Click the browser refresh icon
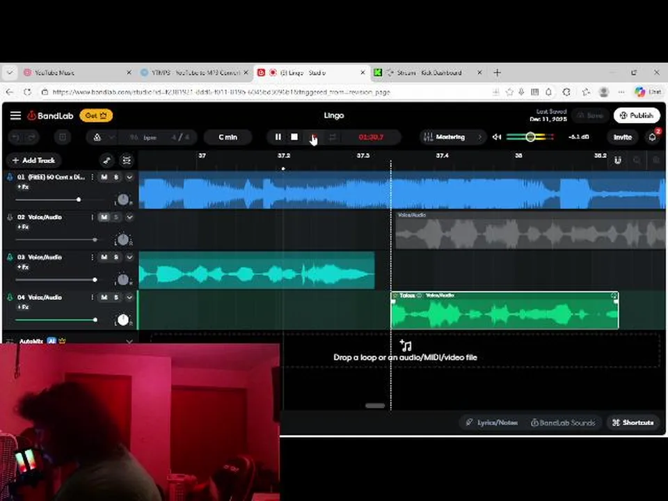Viewport: 668px width, 501px height. [x=27, y=92]
